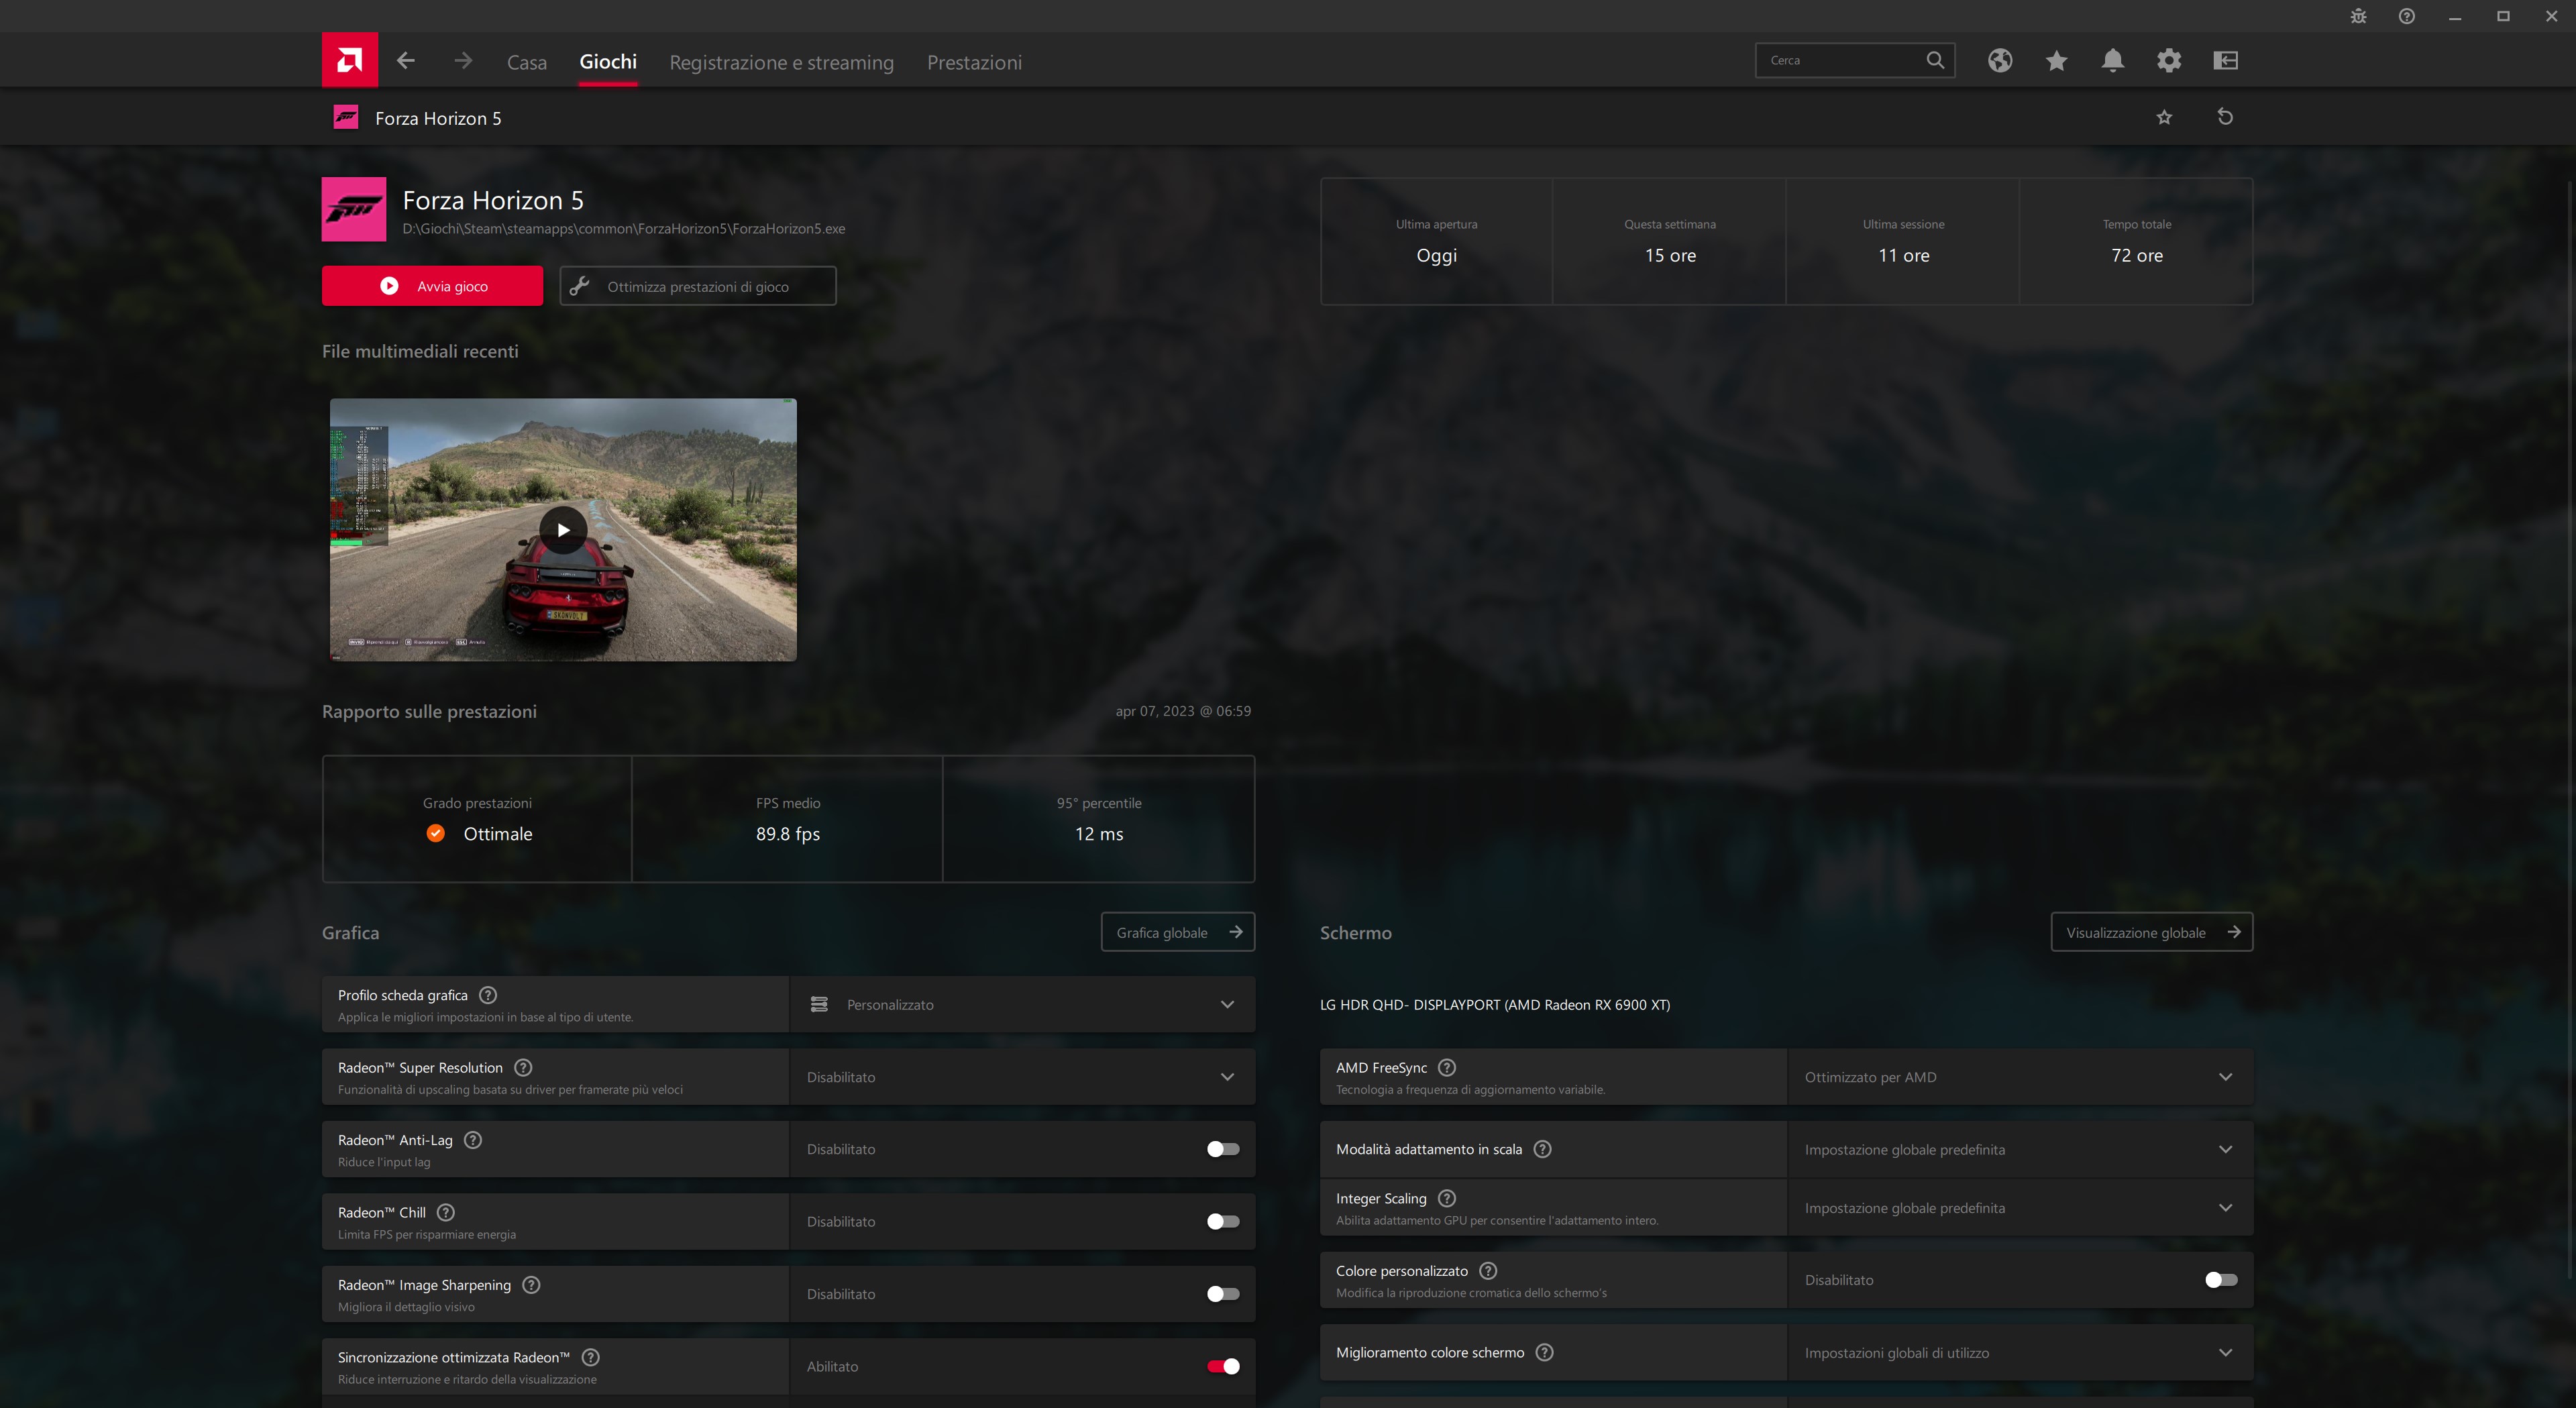The image size is (2576, 1408).
Task: Open the web browser globe icon
Action: [2000, 61]
